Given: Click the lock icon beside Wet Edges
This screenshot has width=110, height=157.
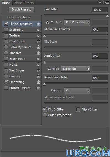Looking at the screenshot, I should click(x=39, y=70).
